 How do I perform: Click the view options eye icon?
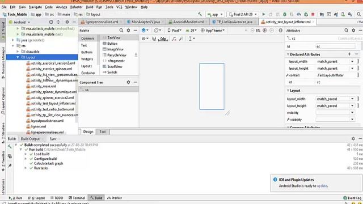point(145,39)
